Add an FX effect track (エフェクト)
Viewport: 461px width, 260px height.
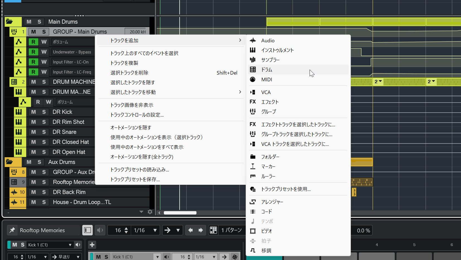click(298, 102)
